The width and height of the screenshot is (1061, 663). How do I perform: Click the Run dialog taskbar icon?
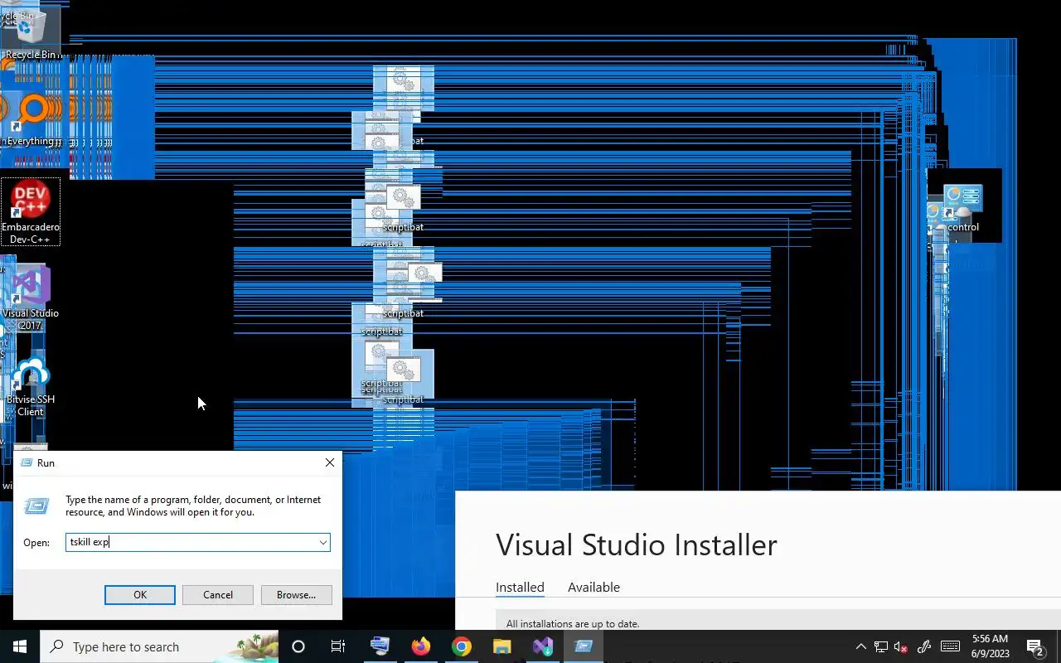[584, 646]
